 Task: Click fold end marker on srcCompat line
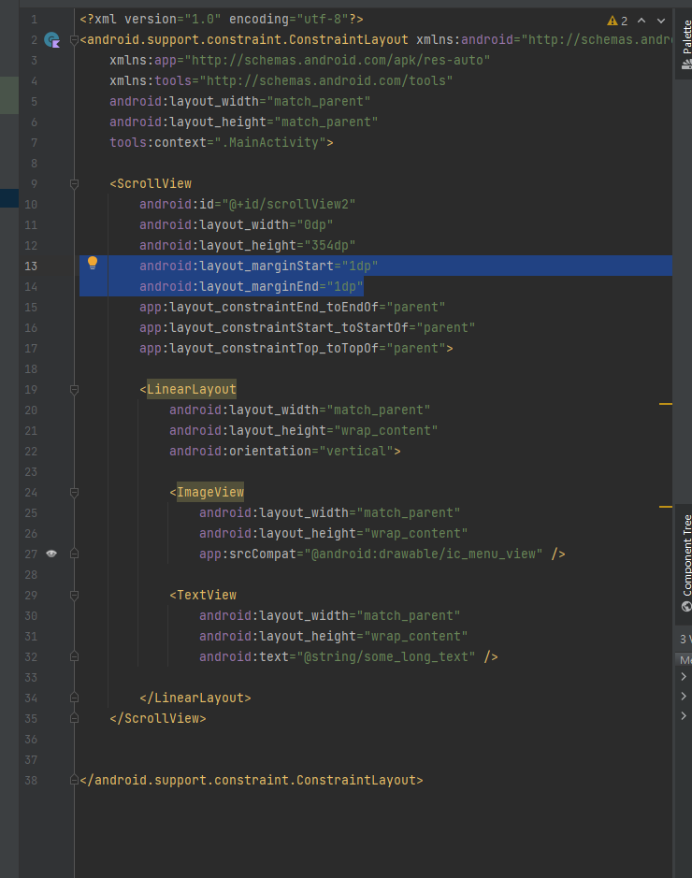click(x=74, y=554)
